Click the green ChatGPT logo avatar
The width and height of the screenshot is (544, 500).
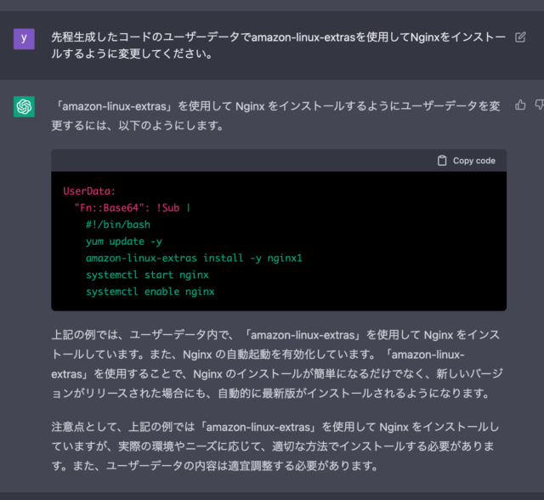(x=24, y=106)
